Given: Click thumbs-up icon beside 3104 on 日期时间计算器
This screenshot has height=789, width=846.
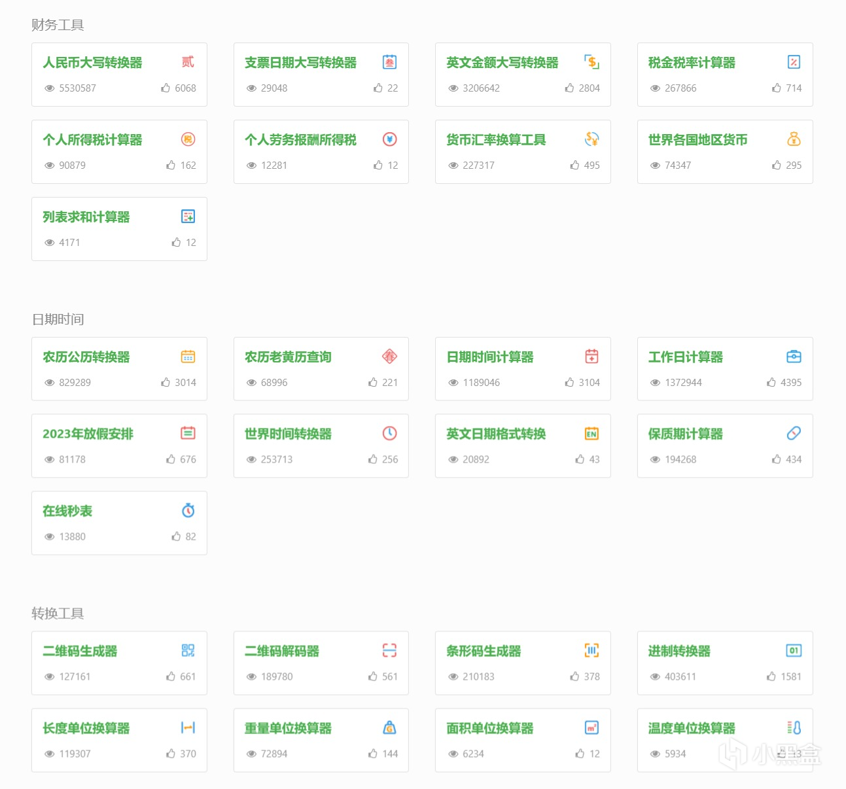Looking at the screenshot, I should click(569, 382).
